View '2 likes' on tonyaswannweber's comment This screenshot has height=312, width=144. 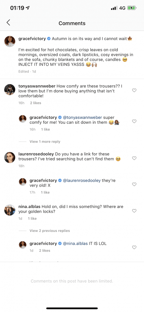point(36,103)
